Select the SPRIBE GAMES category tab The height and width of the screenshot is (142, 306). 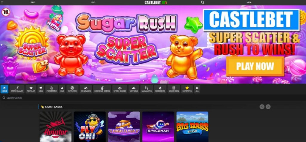pyautogui.click(x=120, y=89)
